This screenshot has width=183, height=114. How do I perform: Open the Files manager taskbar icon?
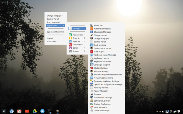tap(43, 111)
